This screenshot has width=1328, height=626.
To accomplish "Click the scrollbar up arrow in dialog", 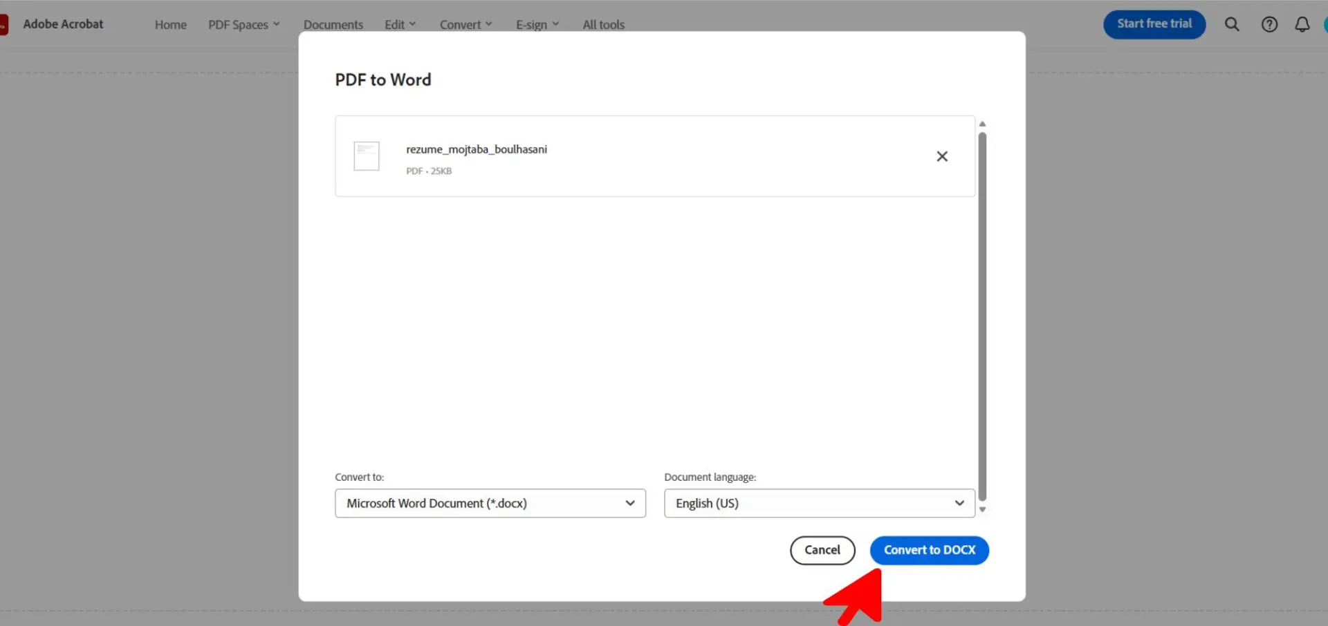I will pos(982,124).
